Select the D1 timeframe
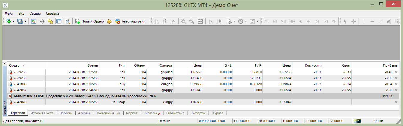 317,21
